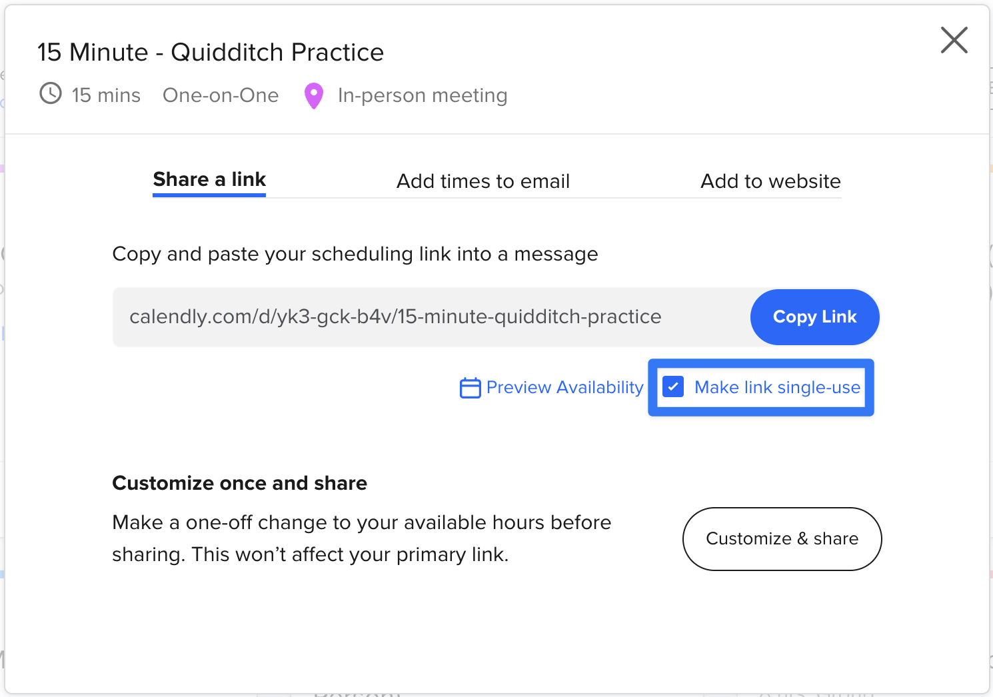Image resolution: width=993 pixels, height=697 pixels.
Task: Click the Make link single-use label text
Action: pyautogui.click(x=777, y=388)
